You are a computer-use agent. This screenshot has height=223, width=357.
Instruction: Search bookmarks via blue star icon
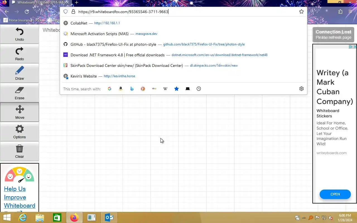pos(177,89)
